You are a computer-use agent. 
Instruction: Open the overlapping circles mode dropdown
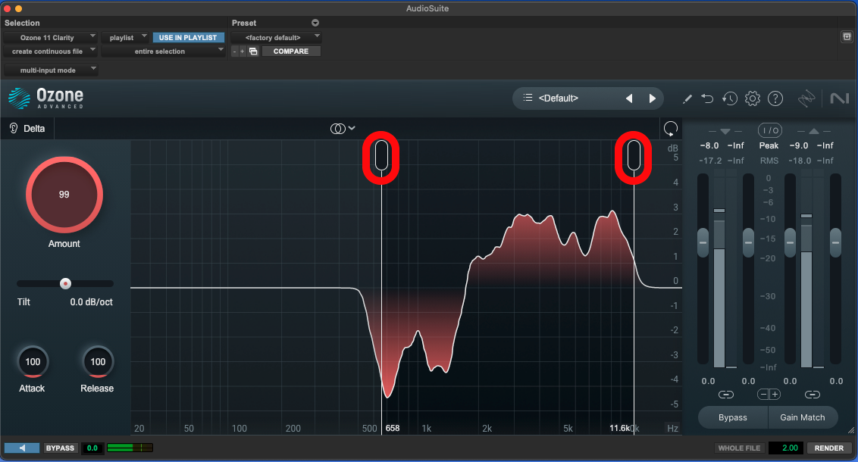click(343, 129)
